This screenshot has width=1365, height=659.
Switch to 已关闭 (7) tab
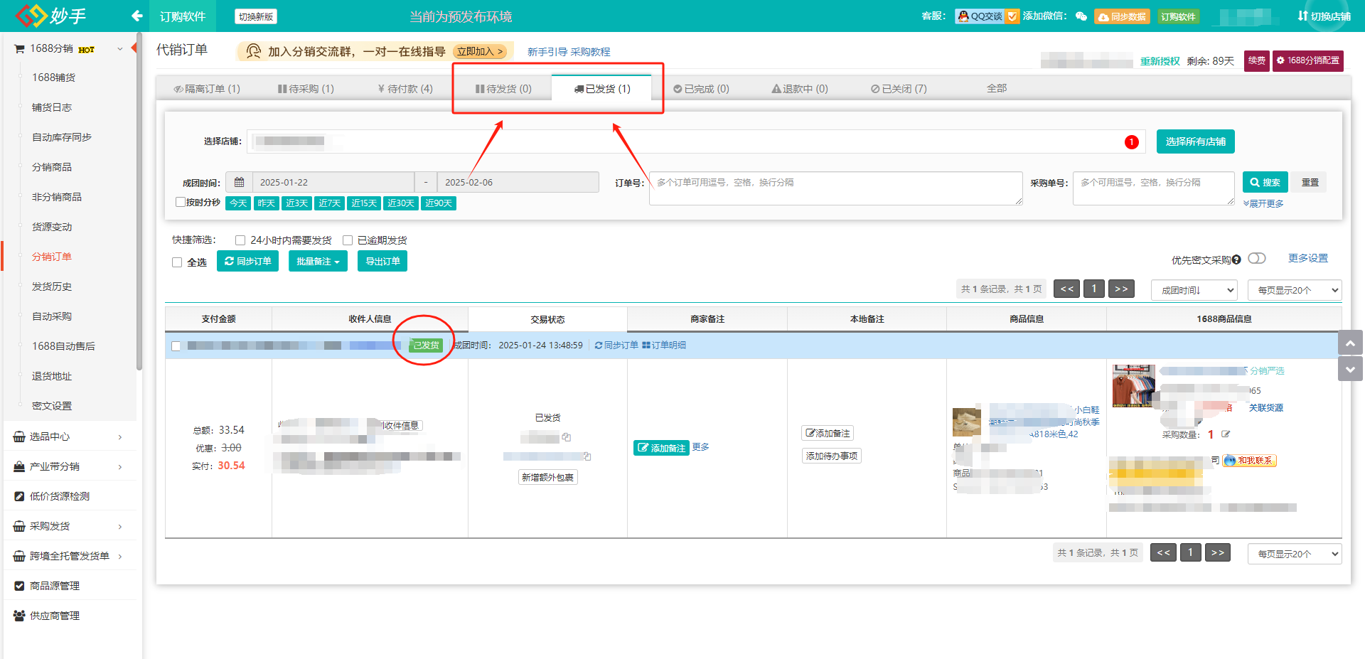[x=899, y=89]
